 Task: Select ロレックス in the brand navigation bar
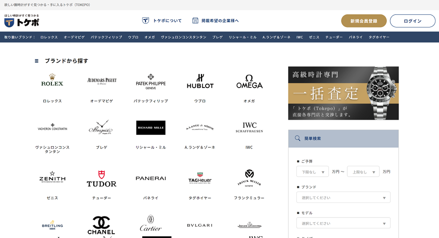tap(49, 37)
